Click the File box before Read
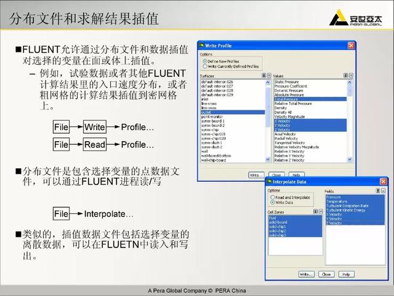 [62, 144]
